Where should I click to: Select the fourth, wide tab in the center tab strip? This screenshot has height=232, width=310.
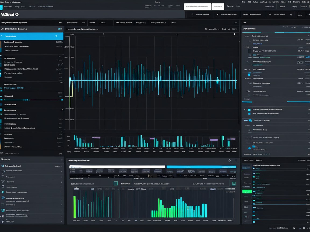pyautogui.click(x=124, y=23)
